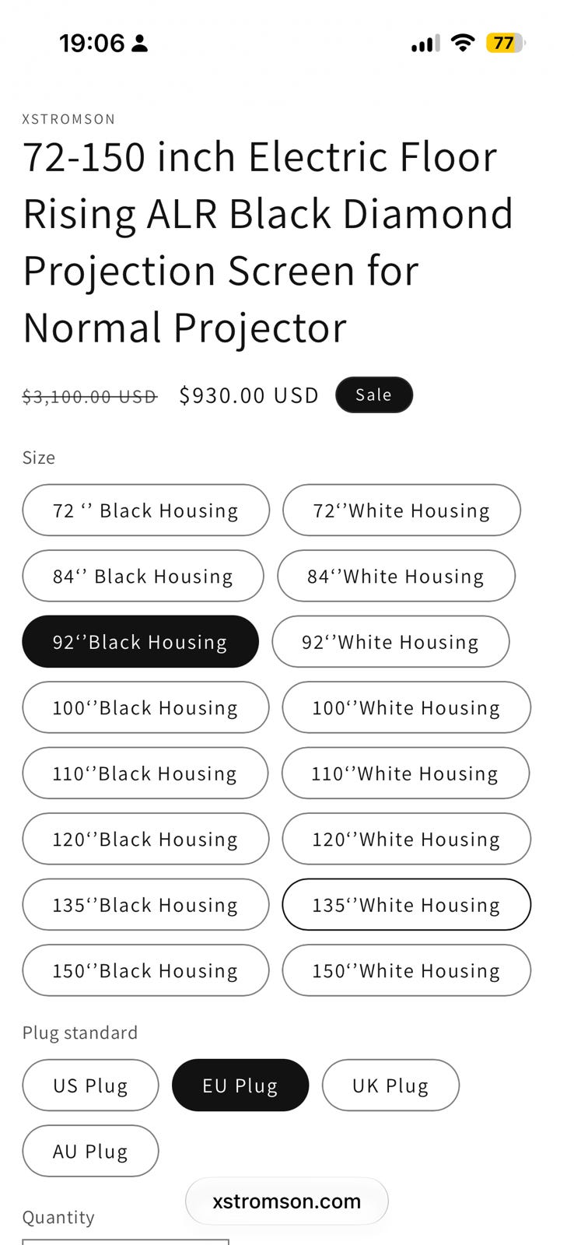574x1245 pixels.
Task: Tap the Sale badge next to price
Action: coord(374,395)
